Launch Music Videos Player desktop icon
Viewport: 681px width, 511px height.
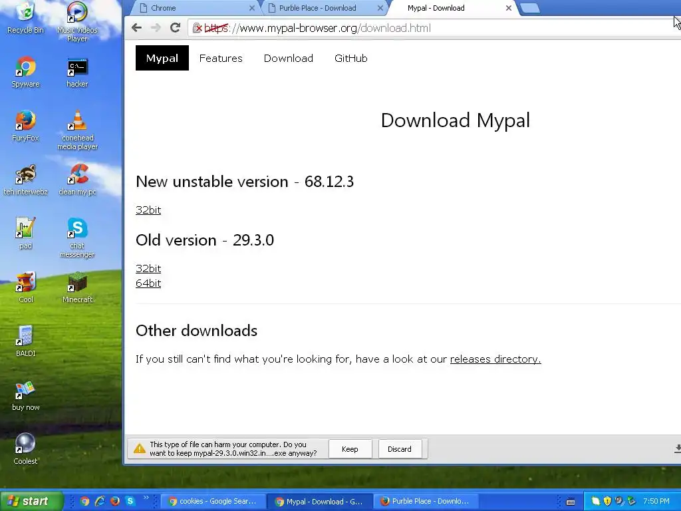click(77, 22)
